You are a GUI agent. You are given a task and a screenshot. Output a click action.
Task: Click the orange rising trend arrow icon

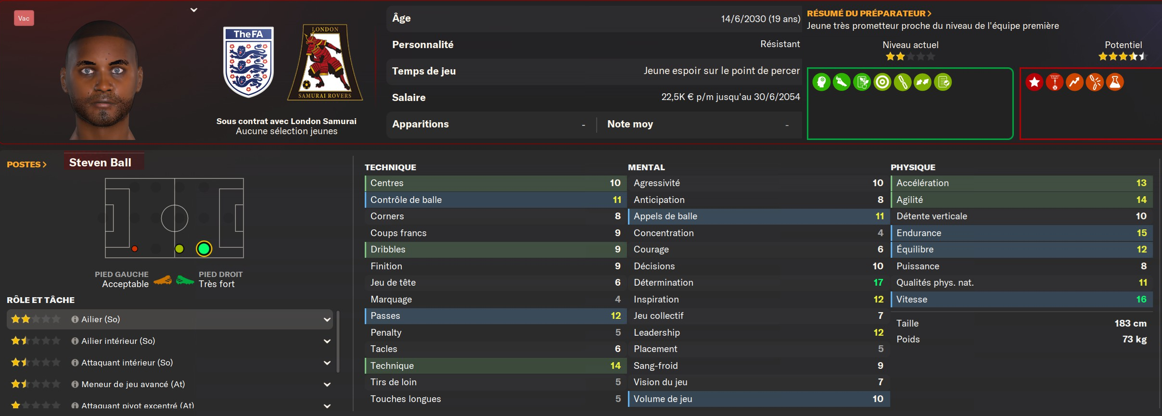pos(1074,82)
